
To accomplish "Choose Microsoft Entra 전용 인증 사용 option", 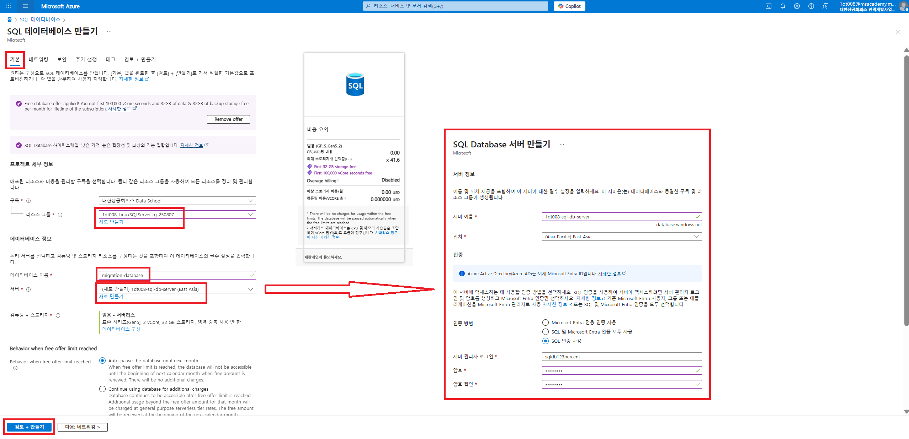I will [x=546, y=323].
